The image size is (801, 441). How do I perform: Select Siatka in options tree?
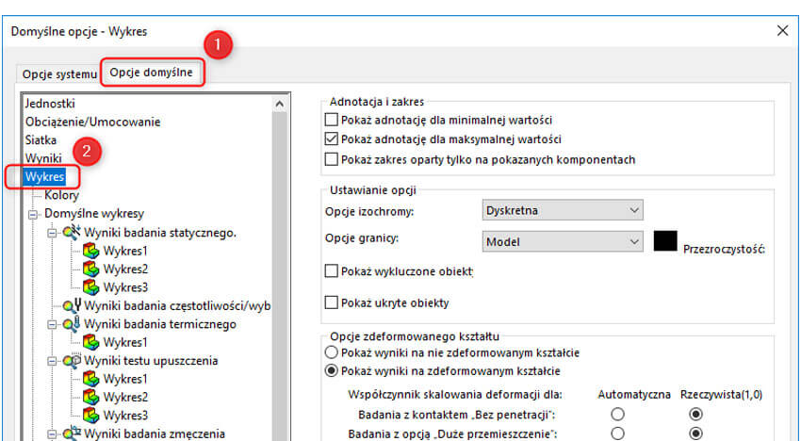tap(41, 139)
